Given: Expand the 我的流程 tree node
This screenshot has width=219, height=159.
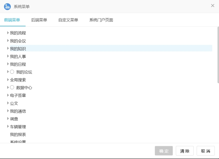Looking at the screenshot, I should pyautogui.click(x=8, y=33).
